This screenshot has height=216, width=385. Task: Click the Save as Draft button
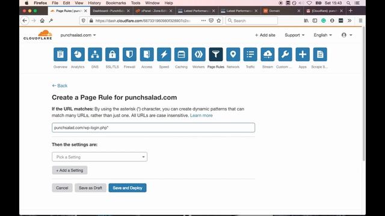[x=90, y=188]
